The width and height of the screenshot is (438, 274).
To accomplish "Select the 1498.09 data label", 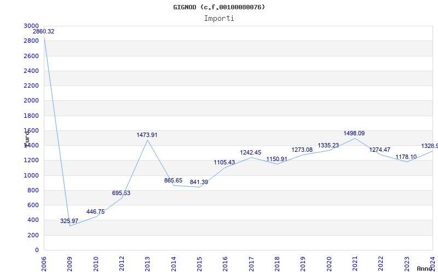I will pyautogui.click(x=354, y=133).
